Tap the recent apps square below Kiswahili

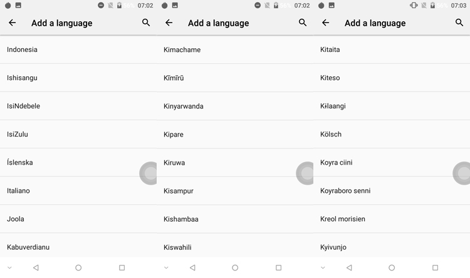point(278,267)
